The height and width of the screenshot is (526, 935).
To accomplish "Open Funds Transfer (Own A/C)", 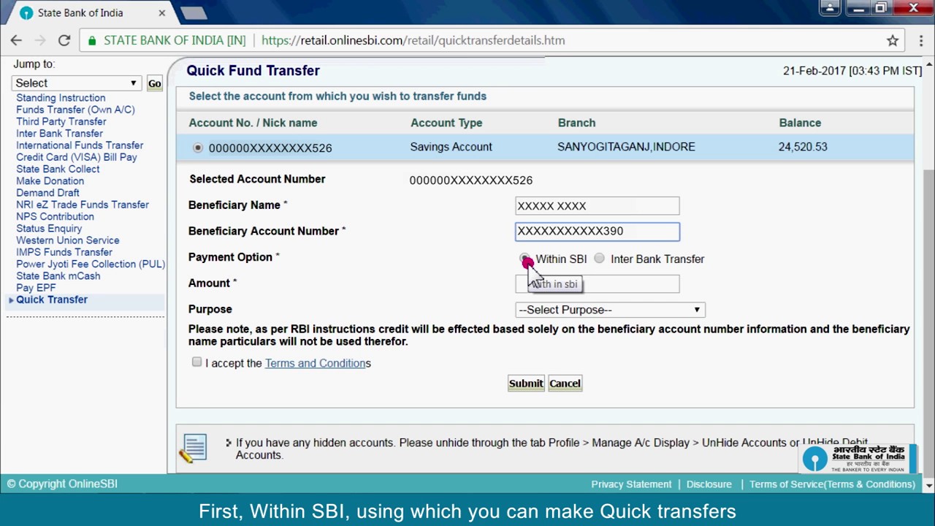I will 75,110.
